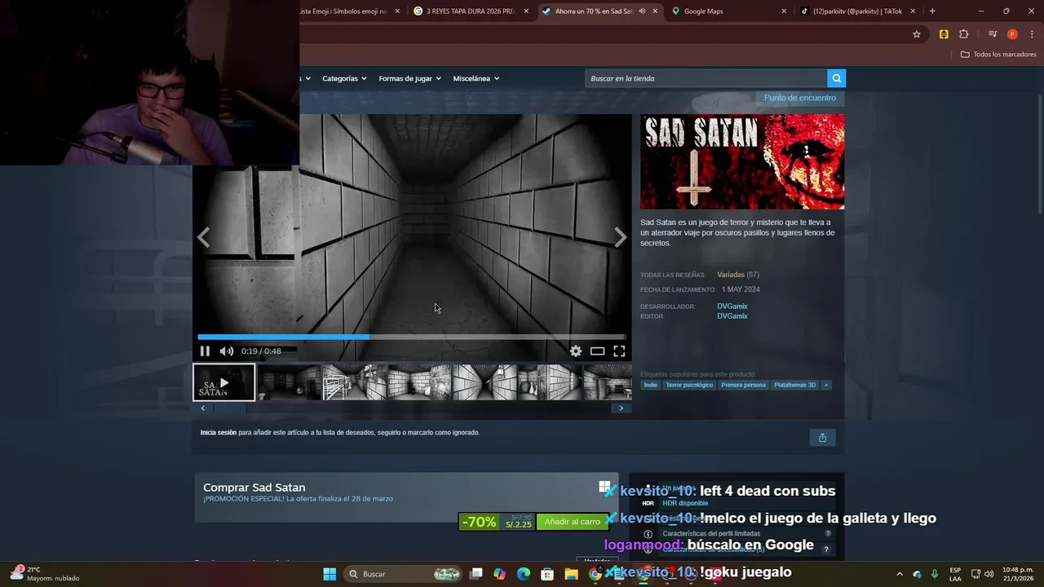Open the trailer video settings gear
The width and height of the screenshot is (1044, 587).
pyautogui.click(x=576, y=351)
